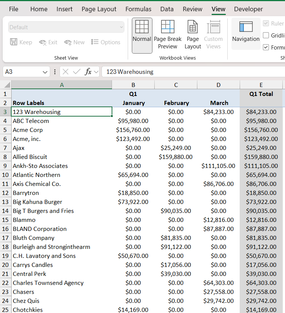
Task: Select column B header
Action: (133, 85)
